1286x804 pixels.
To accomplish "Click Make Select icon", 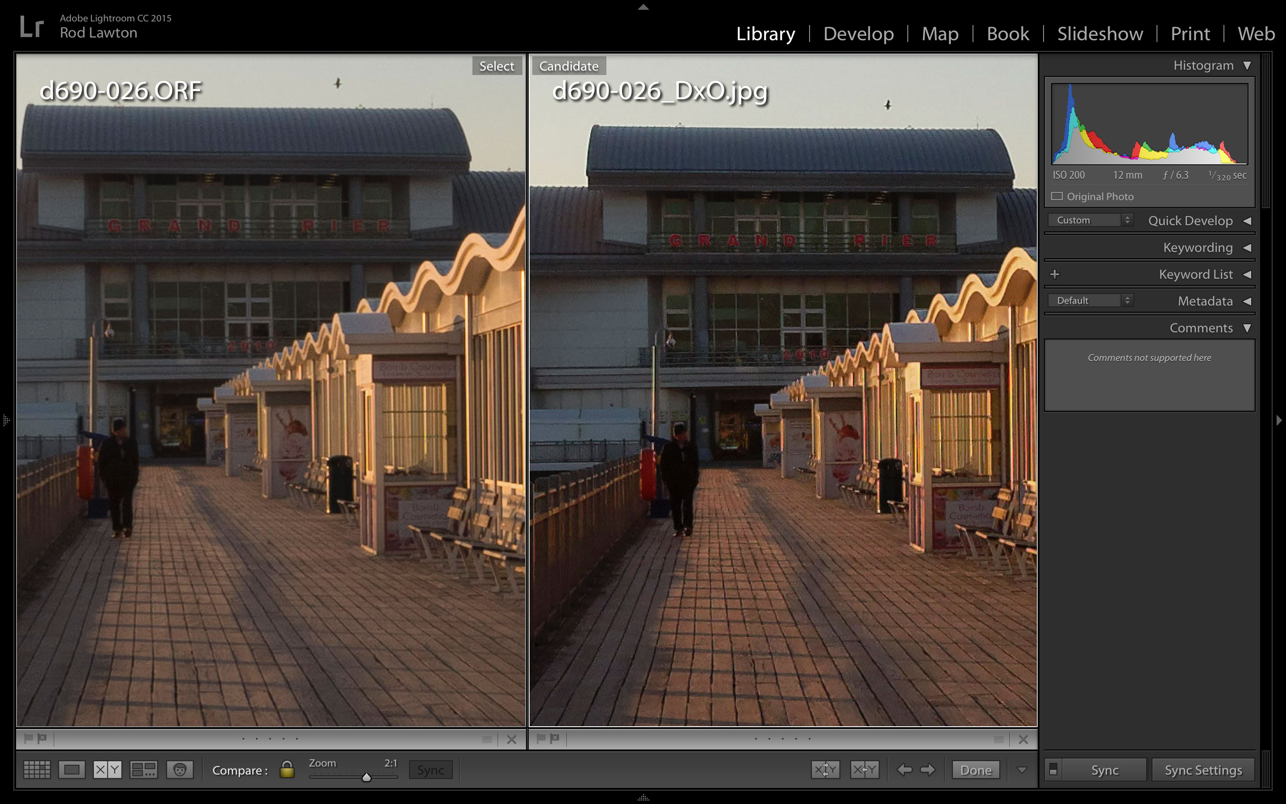I will pyautogui.click(x=864, y=770).
